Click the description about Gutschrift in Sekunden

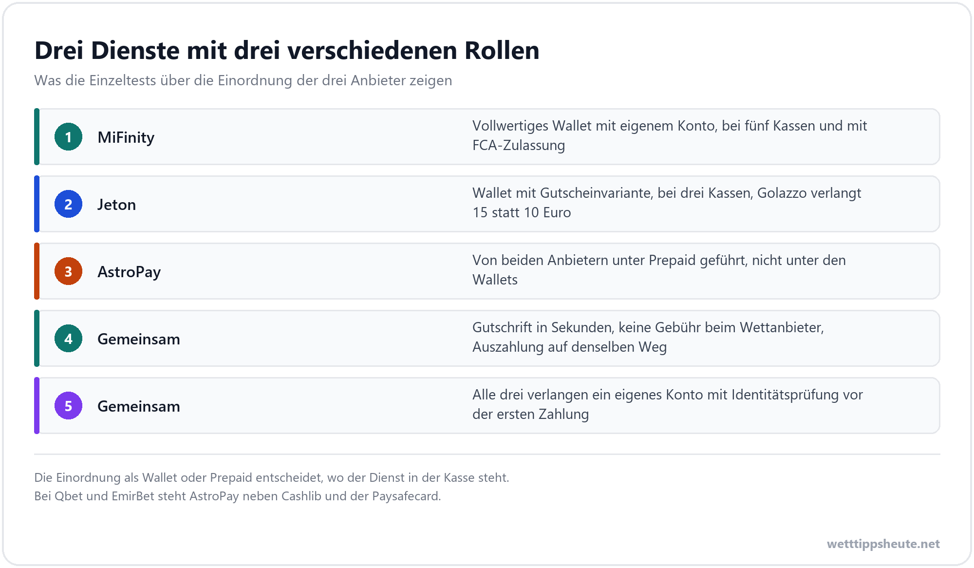[648, 337]
